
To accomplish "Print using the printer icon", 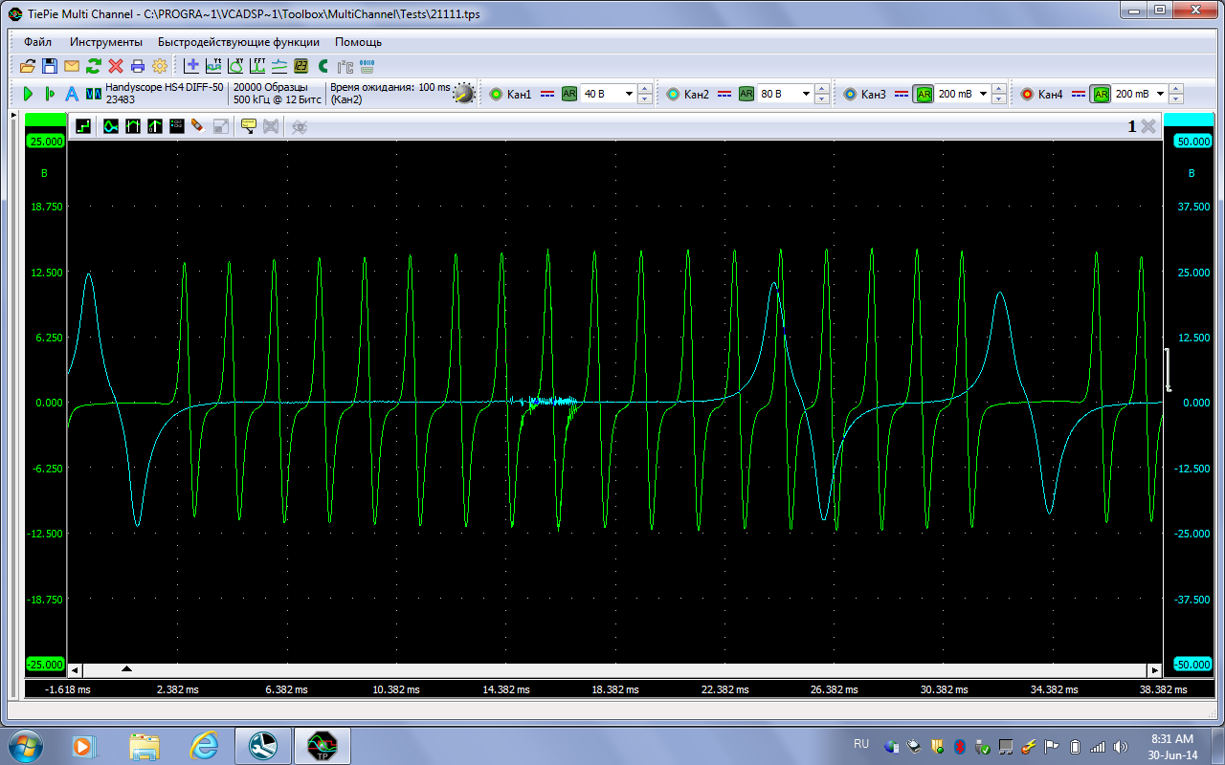I will [x=138, y=66].
